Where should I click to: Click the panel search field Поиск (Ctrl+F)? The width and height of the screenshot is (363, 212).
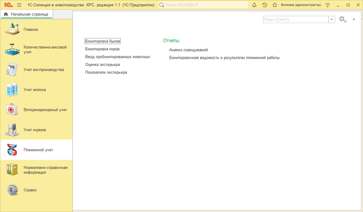296,20
